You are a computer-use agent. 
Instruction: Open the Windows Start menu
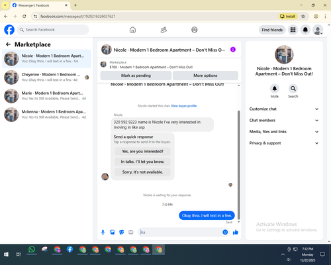click(x=6, y=254)
